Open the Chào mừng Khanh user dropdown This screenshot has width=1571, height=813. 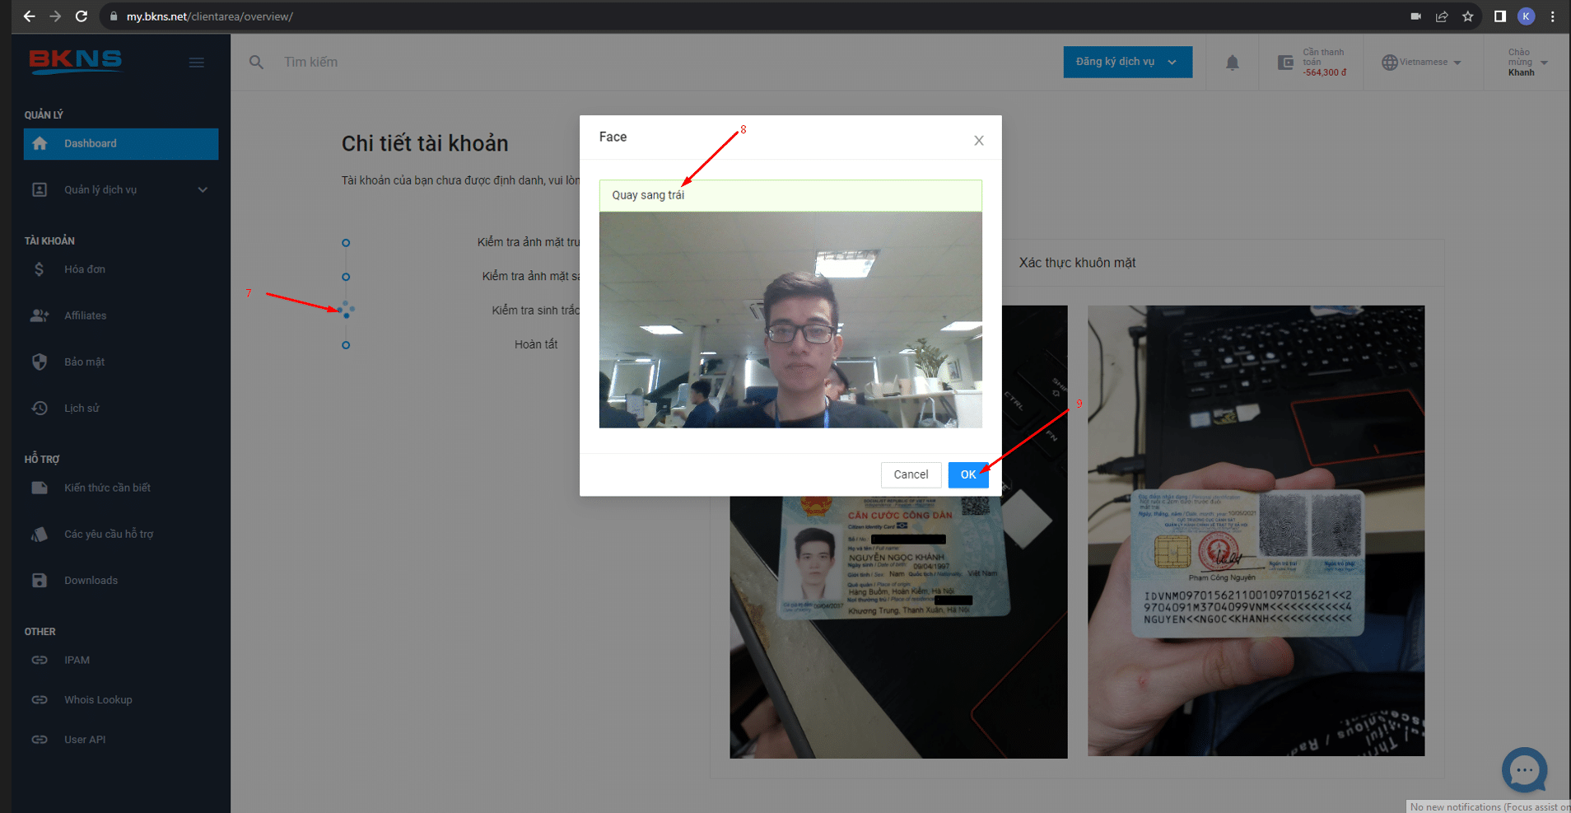[x=1528, y=62]
